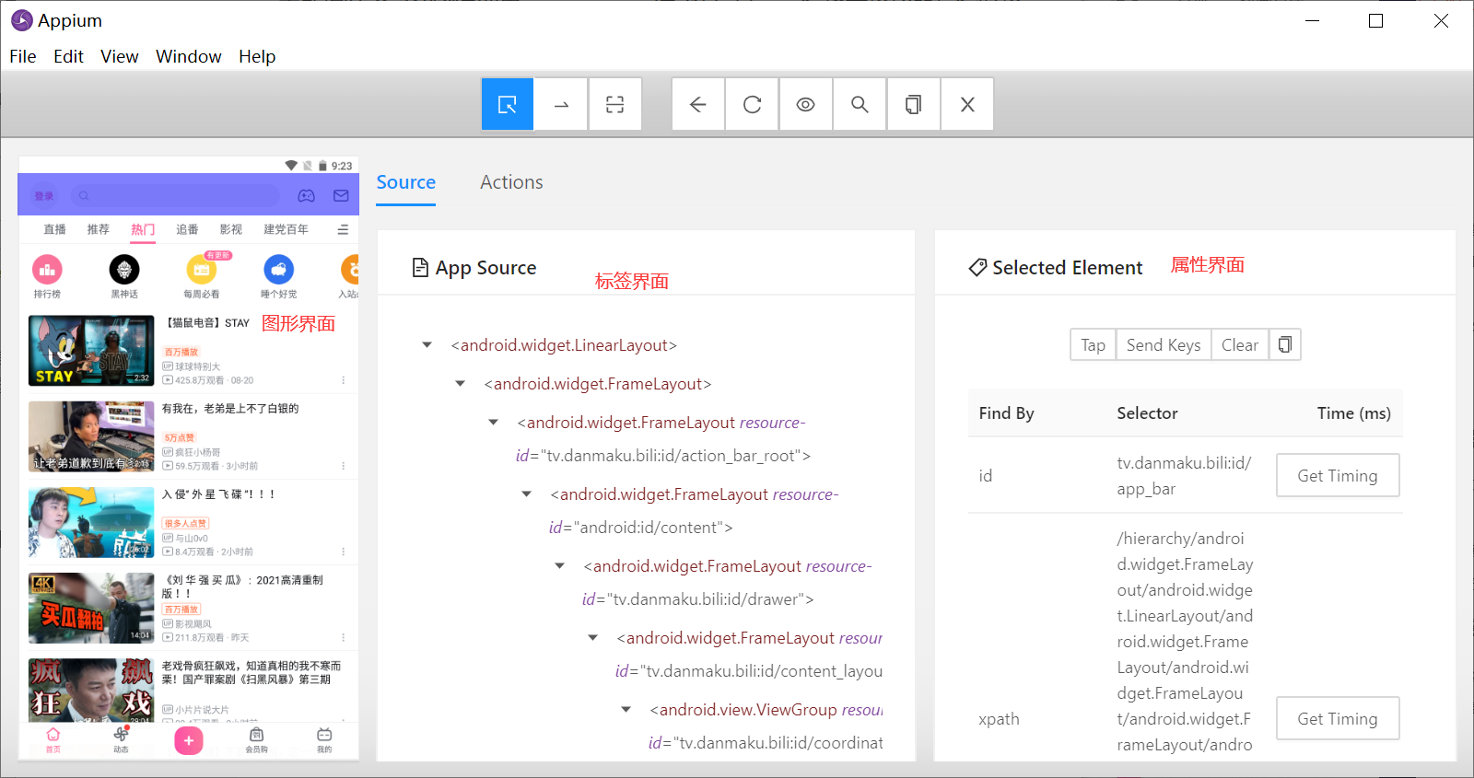The height and width of the screenshot is (778, 1474).
Task: Select android.widget.LinearLayout element in source tree
Action: pyautogui.click(x=564, y=345)
